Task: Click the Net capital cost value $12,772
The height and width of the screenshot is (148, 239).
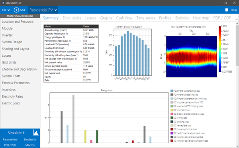Action: click(x=87, y=73)
